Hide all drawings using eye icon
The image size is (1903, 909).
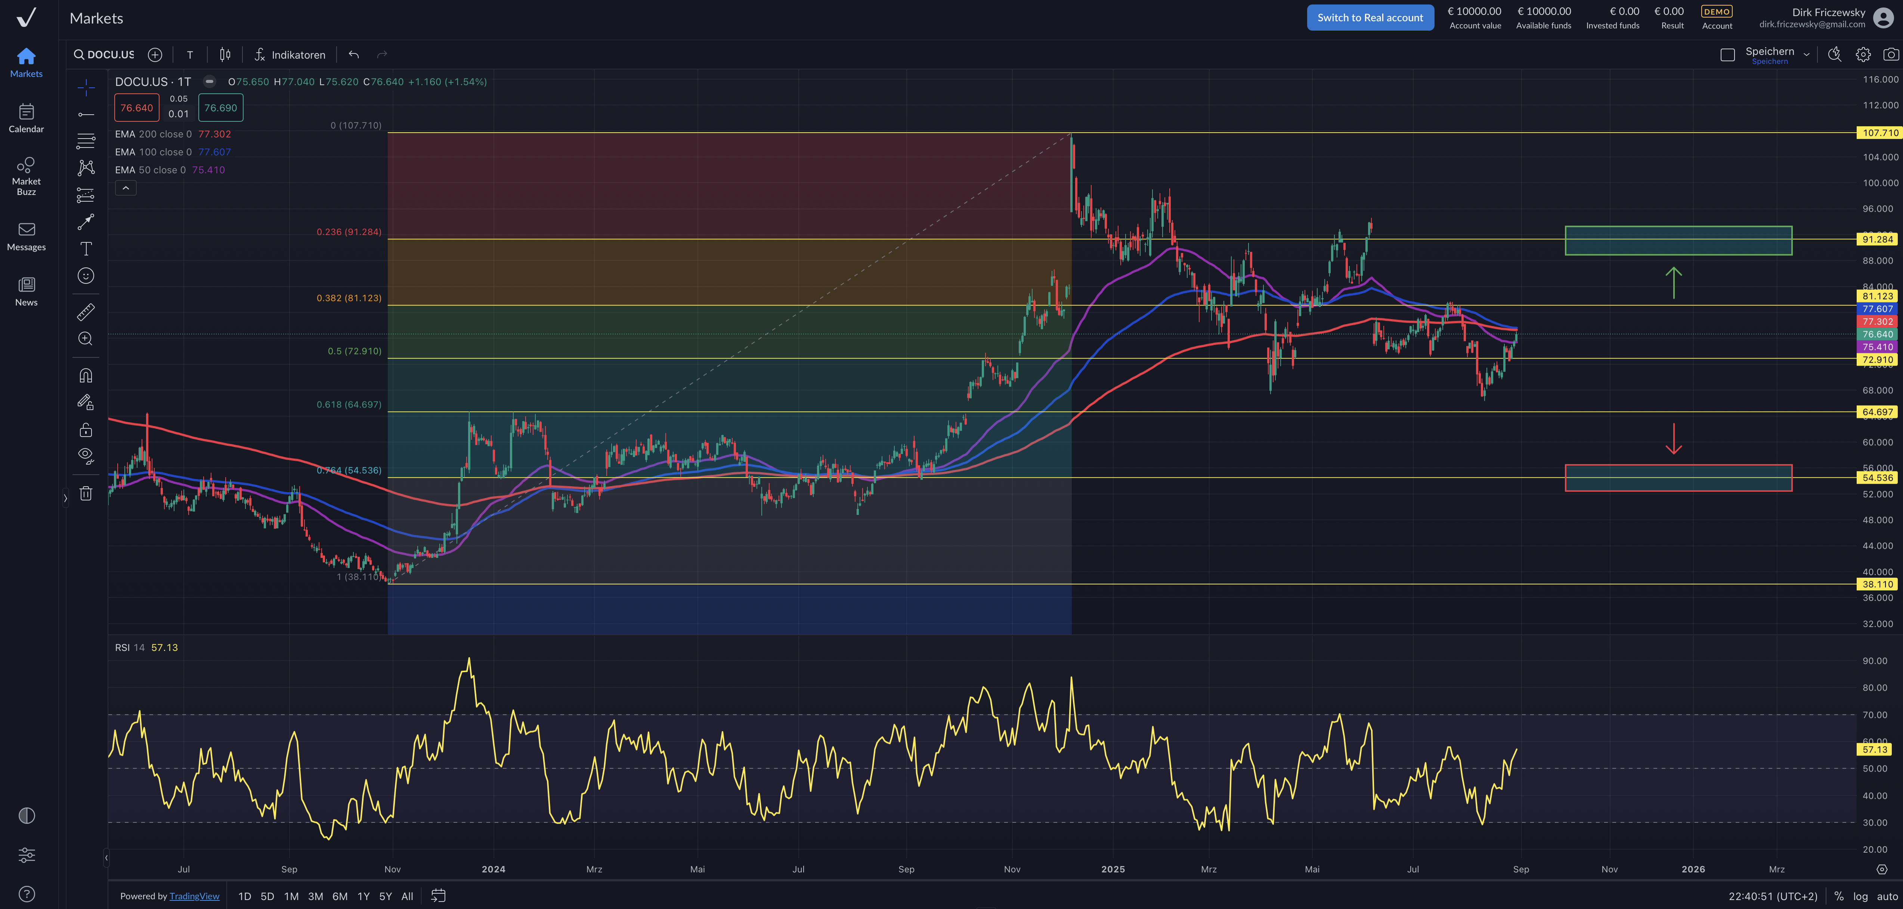coord(86,456)
